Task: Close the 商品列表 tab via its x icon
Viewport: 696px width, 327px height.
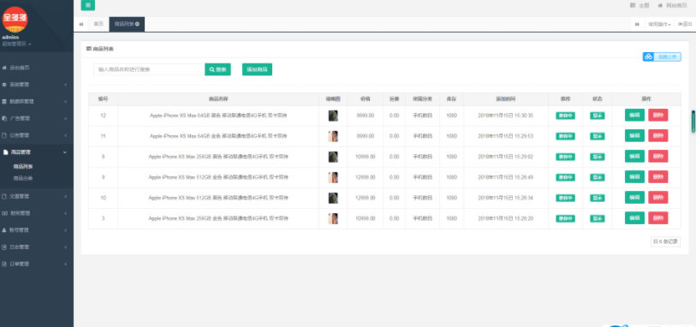Action: pyautogui.click(x=137, y=24)
